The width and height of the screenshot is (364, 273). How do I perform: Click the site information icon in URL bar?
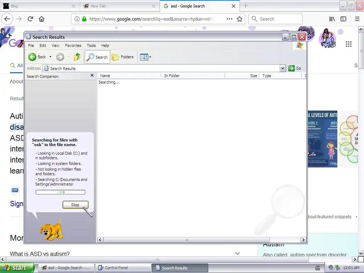click(77, 19)
